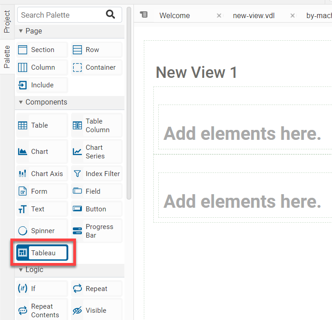Close the Welcome tab

tap(219, 15)
